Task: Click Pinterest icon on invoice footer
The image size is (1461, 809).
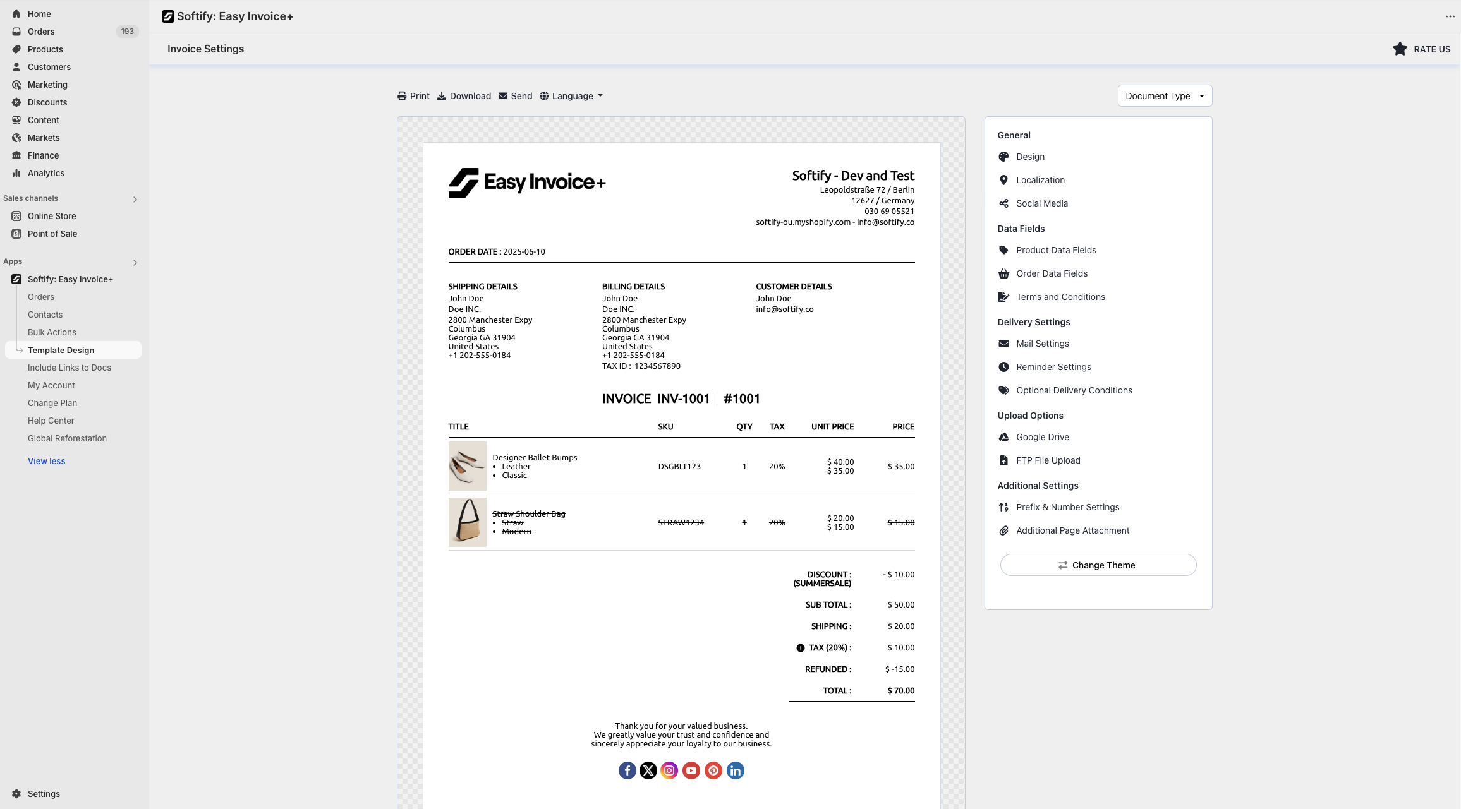Action: pyautogui.click(x=713, y=770)
